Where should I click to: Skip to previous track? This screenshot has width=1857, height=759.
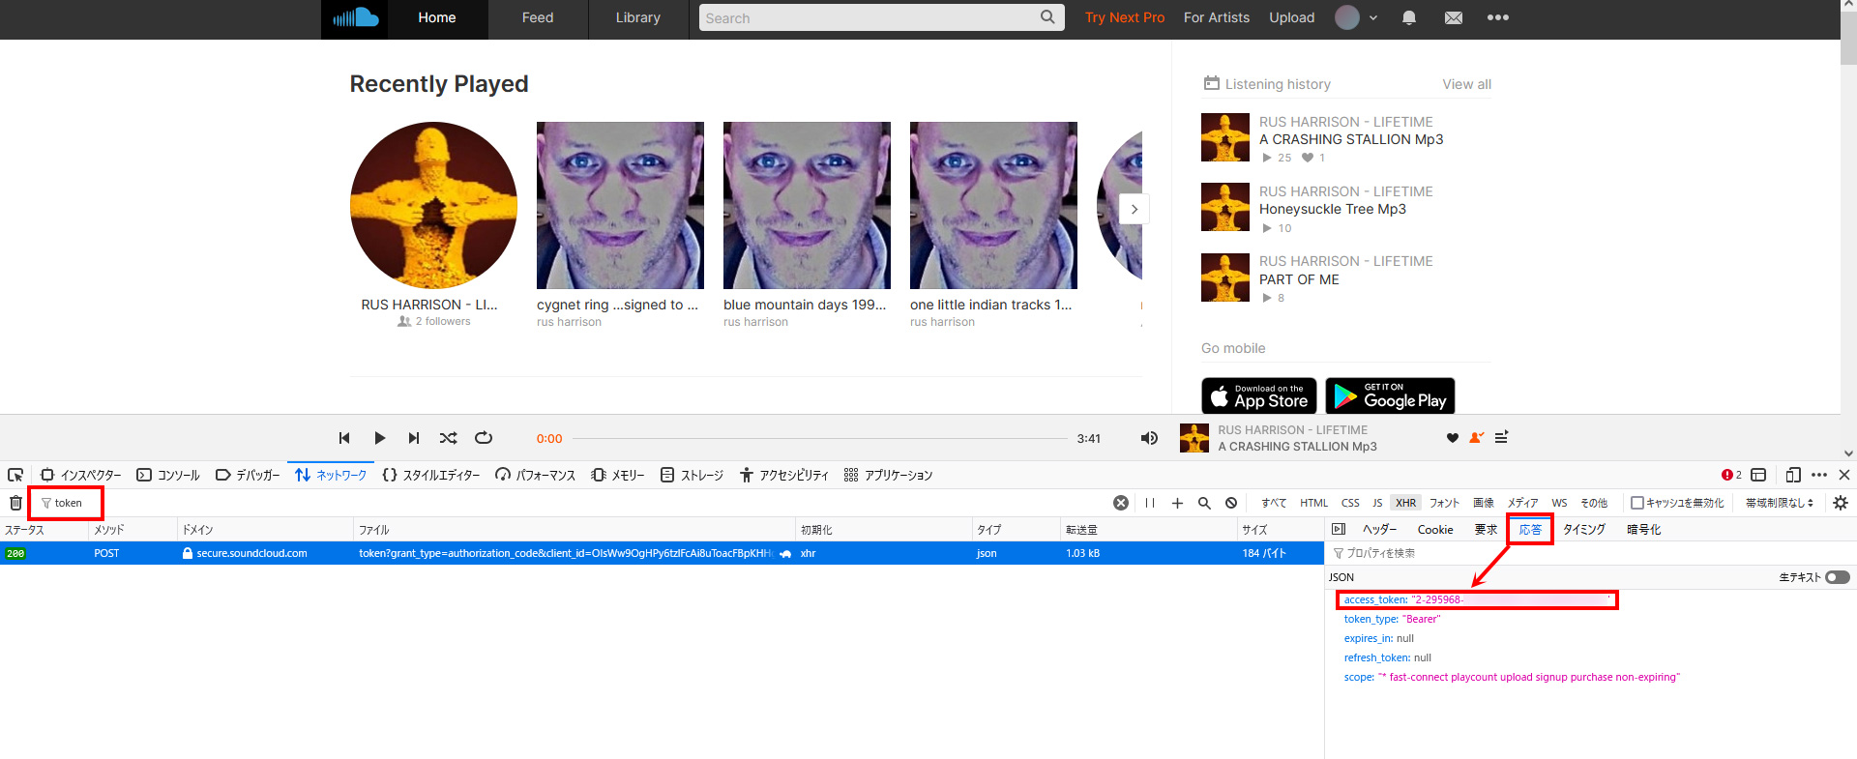coord(344,438)
